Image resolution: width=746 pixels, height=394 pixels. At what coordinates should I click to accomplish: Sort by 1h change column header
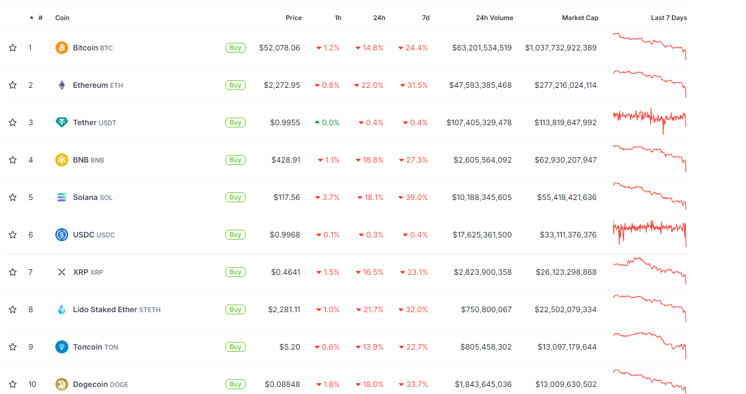[338, 18]
